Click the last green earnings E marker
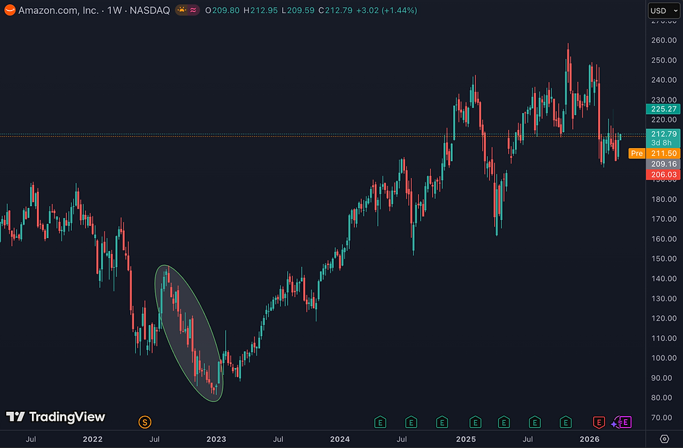The height and width of the screenshot is (448, 683). 565,422
